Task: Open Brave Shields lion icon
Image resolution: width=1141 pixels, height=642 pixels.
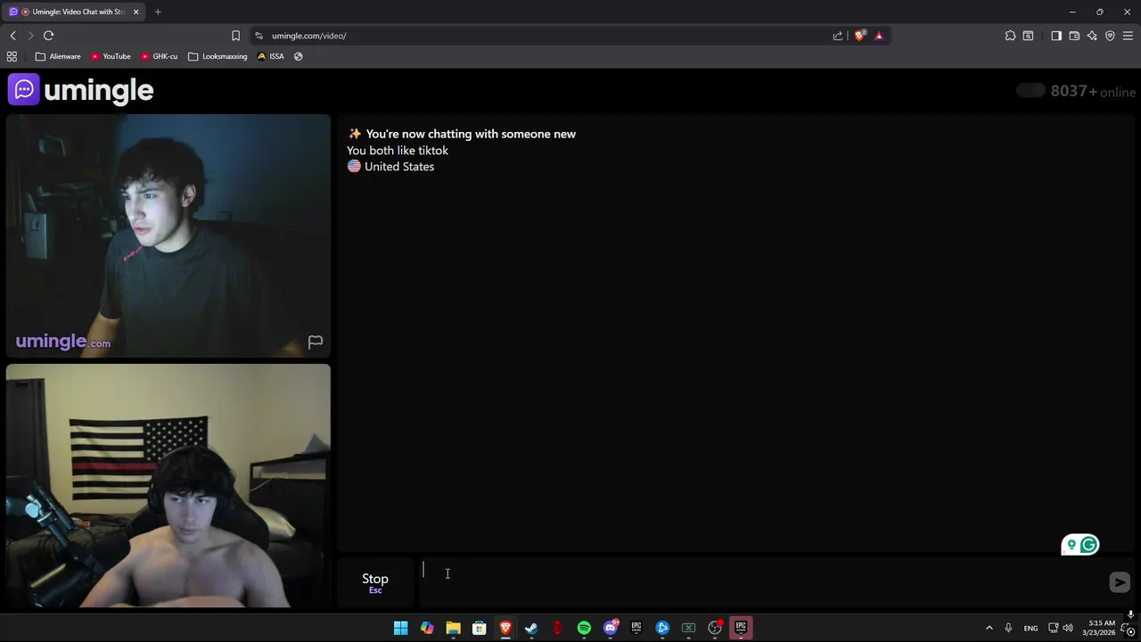Action: click(859, 36)
